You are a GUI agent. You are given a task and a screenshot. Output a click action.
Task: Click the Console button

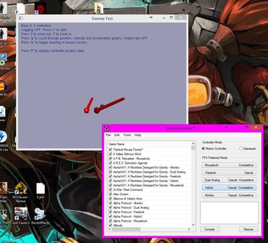click(x=209, y=229)
